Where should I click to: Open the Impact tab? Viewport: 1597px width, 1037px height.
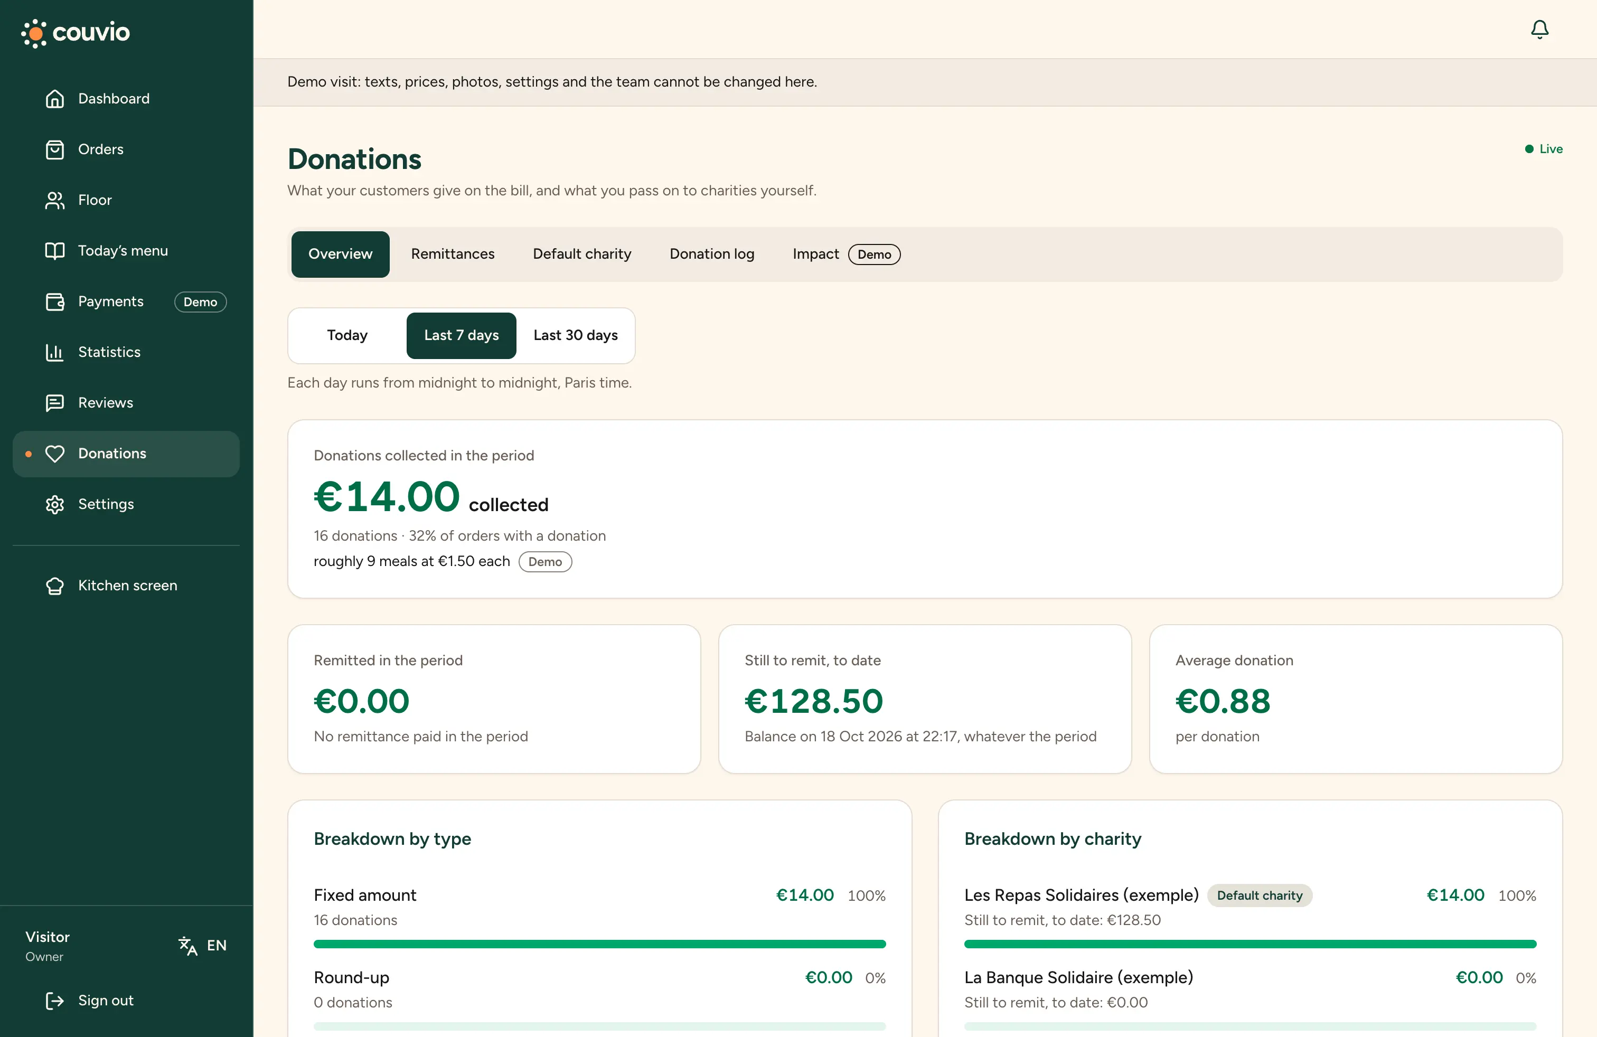[846, 254]
